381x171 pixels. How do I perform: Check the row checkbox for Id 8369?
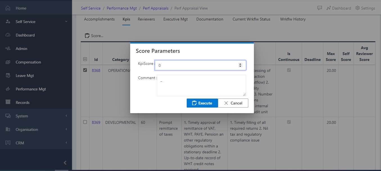[85, 122]
